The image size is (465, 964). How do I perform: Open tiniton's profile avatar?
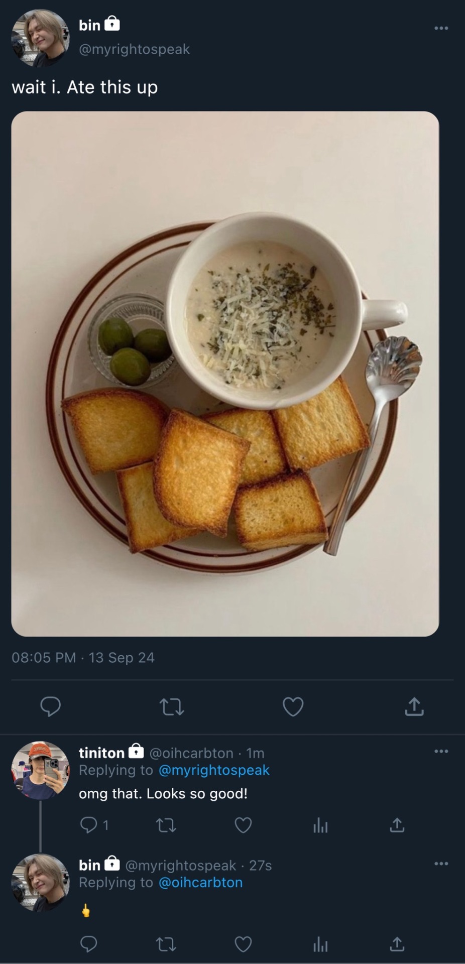click(40, 770)
